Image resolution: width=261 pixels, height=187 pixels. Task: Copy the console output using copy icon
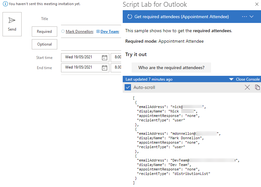257,87
